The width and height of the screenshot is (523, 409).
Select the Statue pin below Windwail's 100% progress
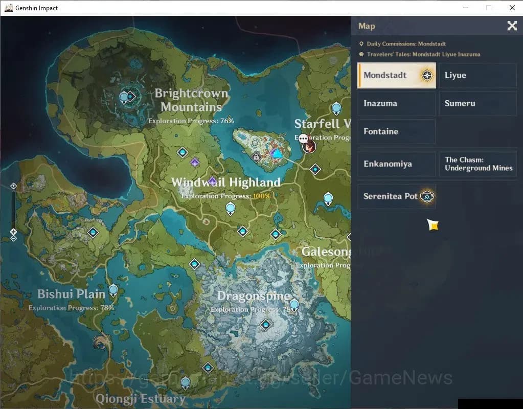(231, 210)
